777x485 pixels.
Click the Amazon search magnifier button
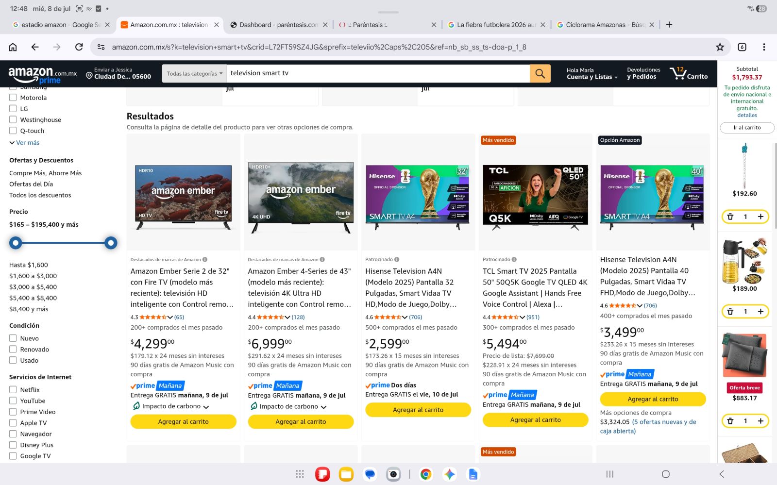540,73
